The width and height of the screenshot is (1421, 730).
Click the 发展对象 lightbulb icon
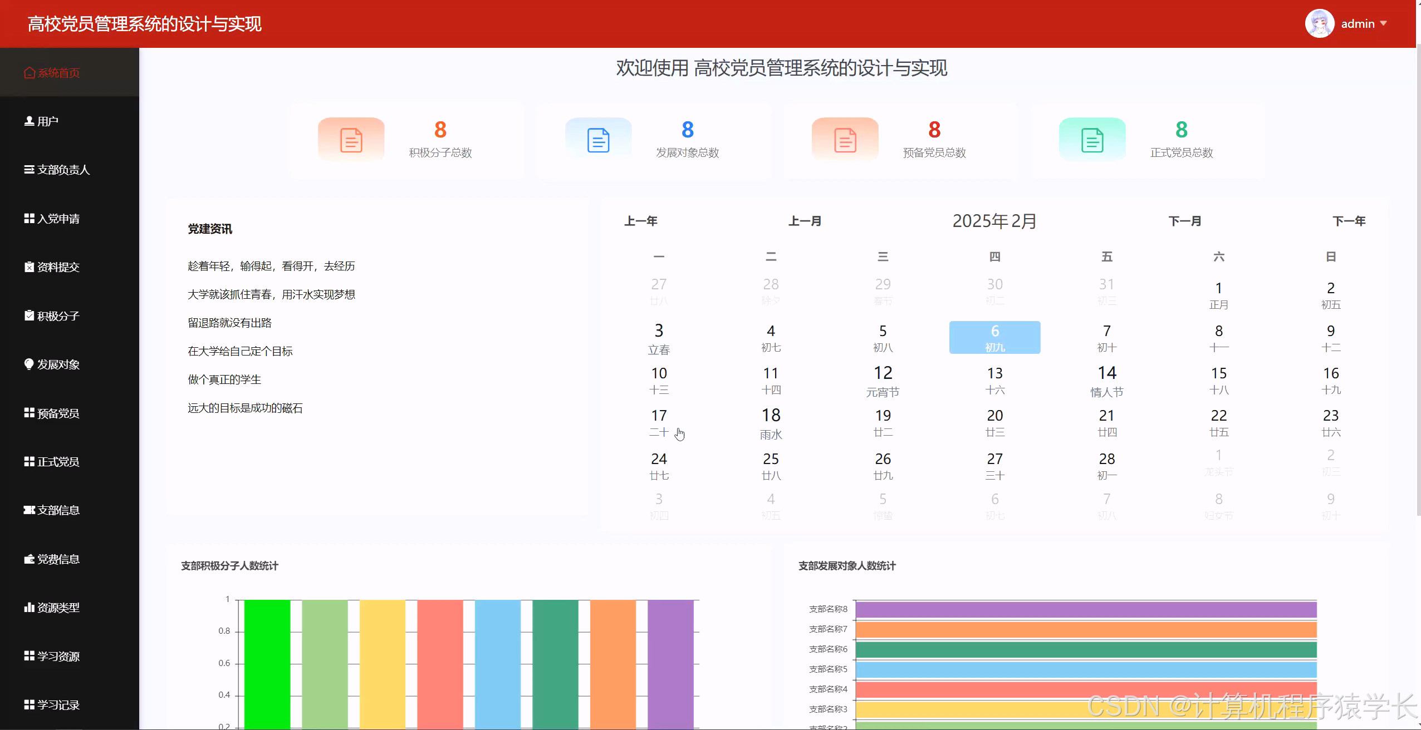point(30,364)
